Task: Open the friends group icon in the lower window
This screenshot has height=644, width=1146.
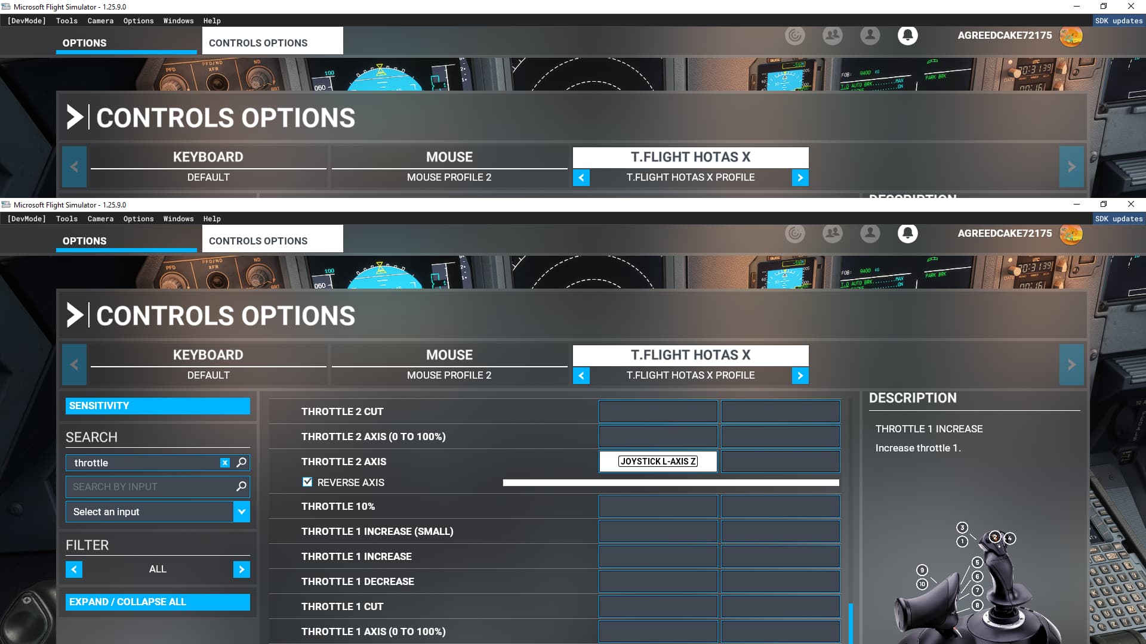Action: (832, 233)
